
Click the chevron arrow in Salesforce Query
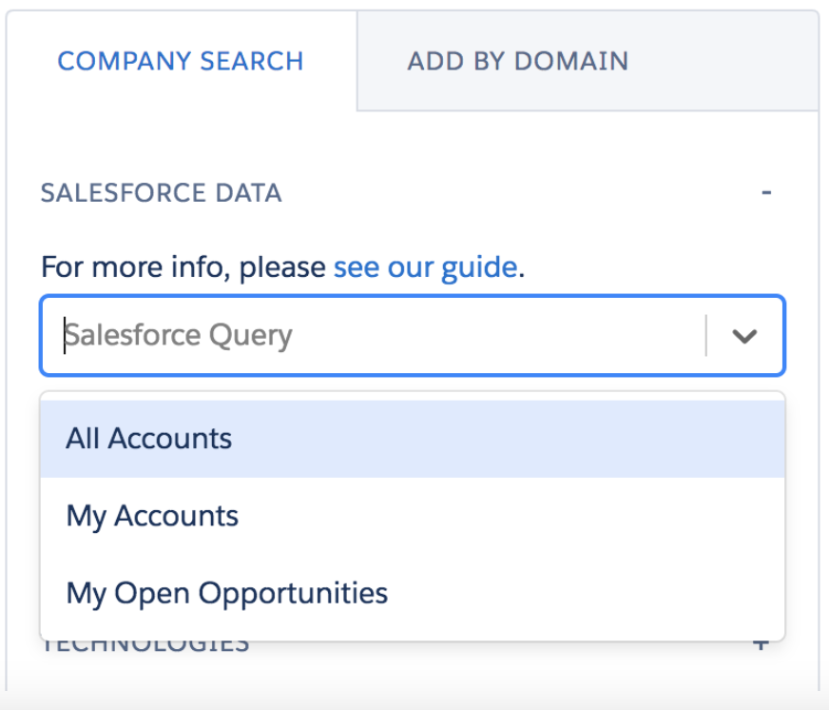(744, 336)
